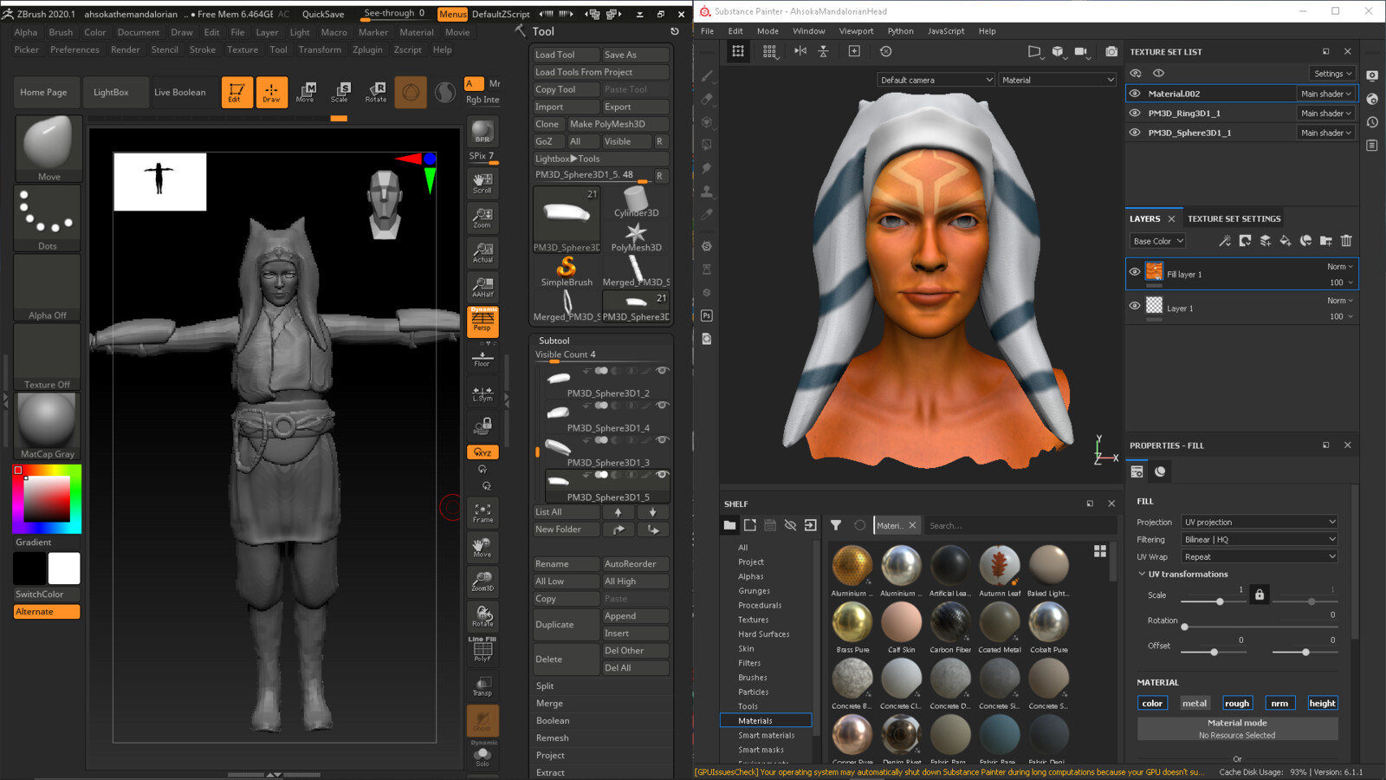Open the Base Color channel dropdown

click(1157, 241)
